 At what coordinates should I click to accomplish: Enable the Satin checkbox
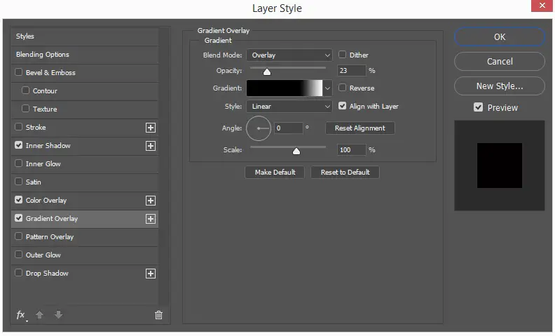pyautogui.click(x=18, y=182)
